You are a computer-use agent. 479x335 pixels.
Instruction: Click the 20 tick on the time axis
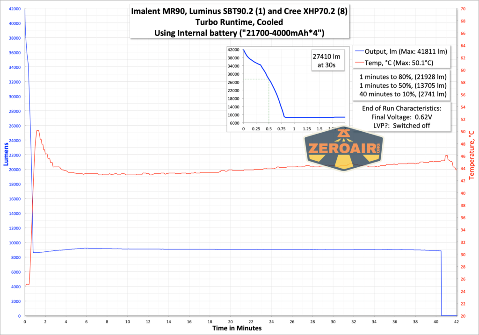click(230, 321)
